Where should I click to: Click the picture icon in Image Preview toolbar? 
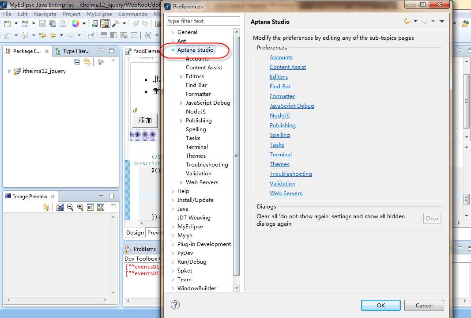(60, 207)
